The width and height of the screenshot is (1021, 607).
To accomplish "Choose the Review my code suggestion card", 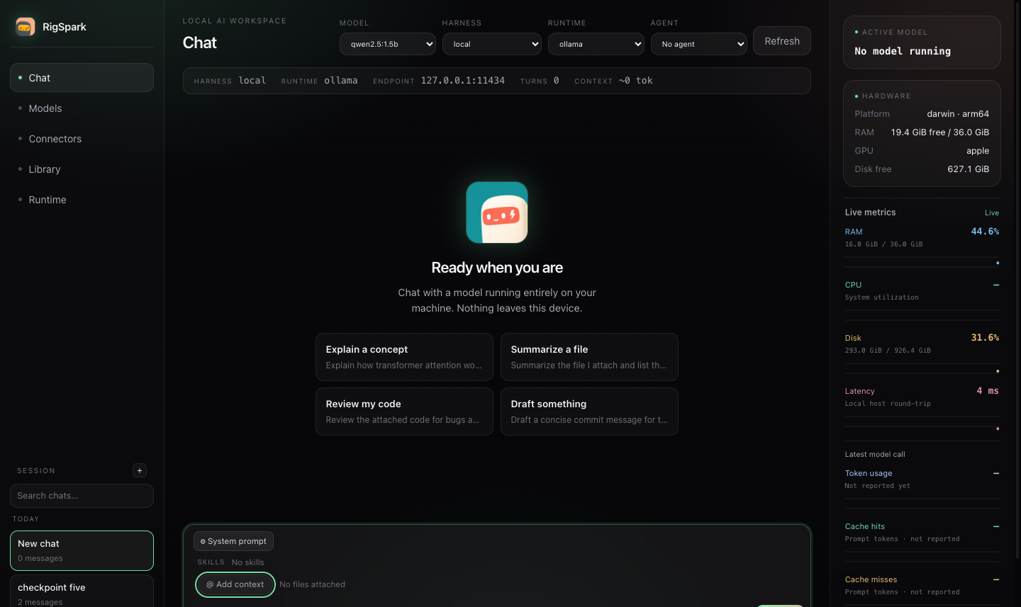I will click(x=404, y=412).
